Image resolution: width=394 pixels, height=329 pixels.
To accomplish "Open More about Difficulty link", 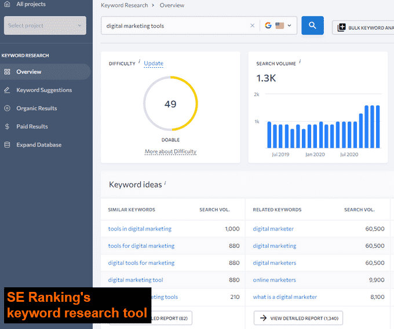I will point(170,152).
